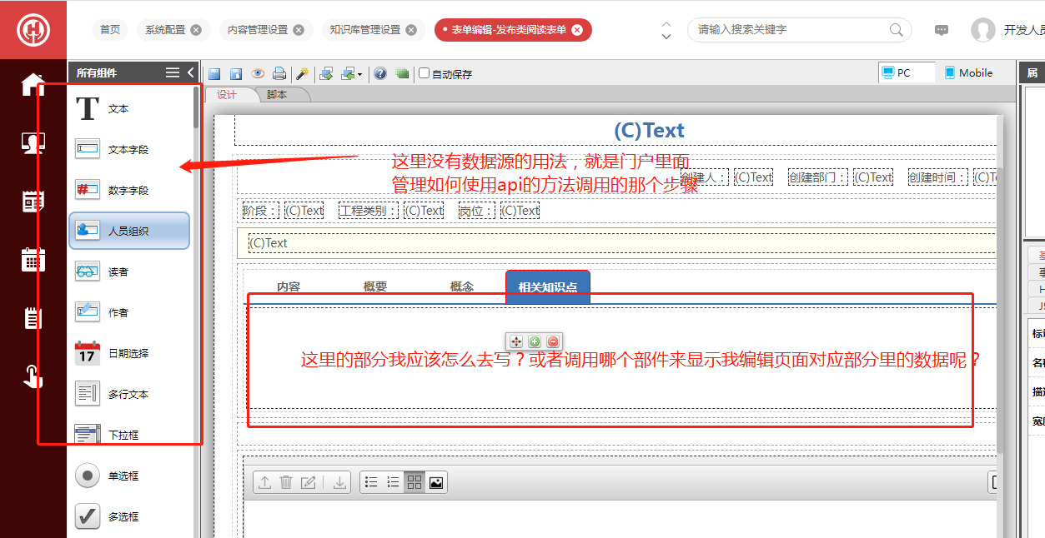Open help with the question mark icon
Viewport: 1045px width, 538px height.
click(380, 73)
